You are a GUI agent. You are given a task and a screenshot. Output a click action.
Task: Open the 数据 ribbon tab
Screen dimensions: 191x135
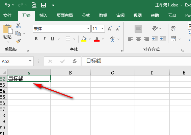[103, 16]
